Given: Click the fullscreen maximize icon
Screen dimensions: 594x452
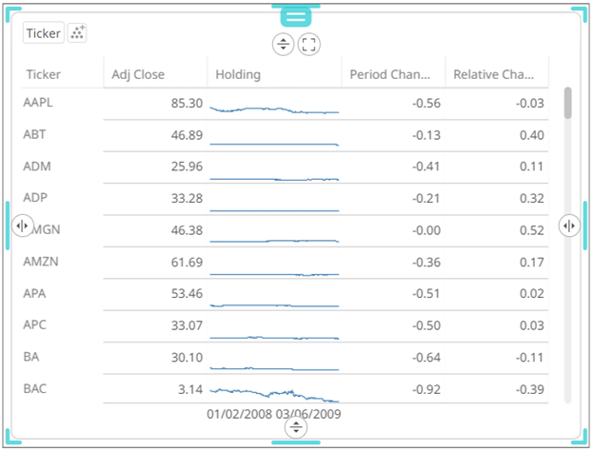Looking at the screenshot, I should pos(308,44).
